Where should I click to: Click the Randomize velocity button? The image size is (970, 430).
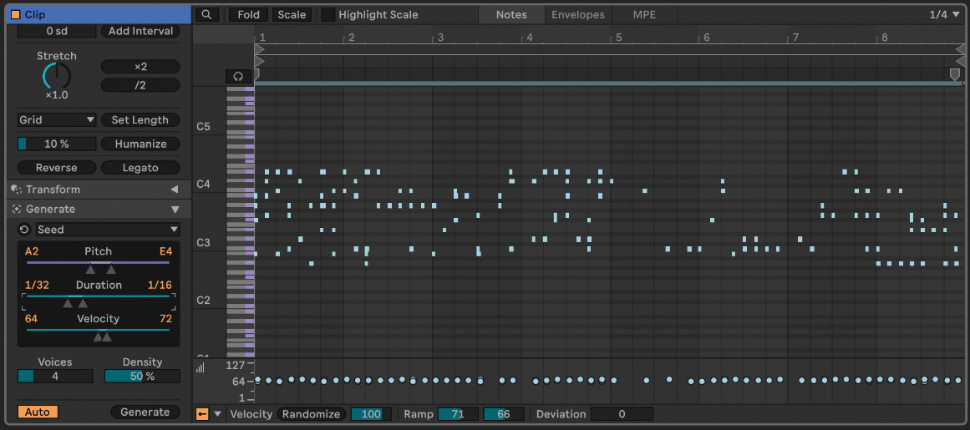[x=312, y=414]
